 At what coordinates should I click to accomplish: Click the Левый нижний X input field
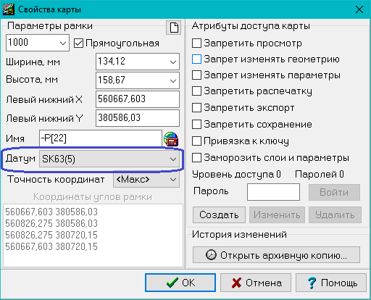click(x=138, y=99)
